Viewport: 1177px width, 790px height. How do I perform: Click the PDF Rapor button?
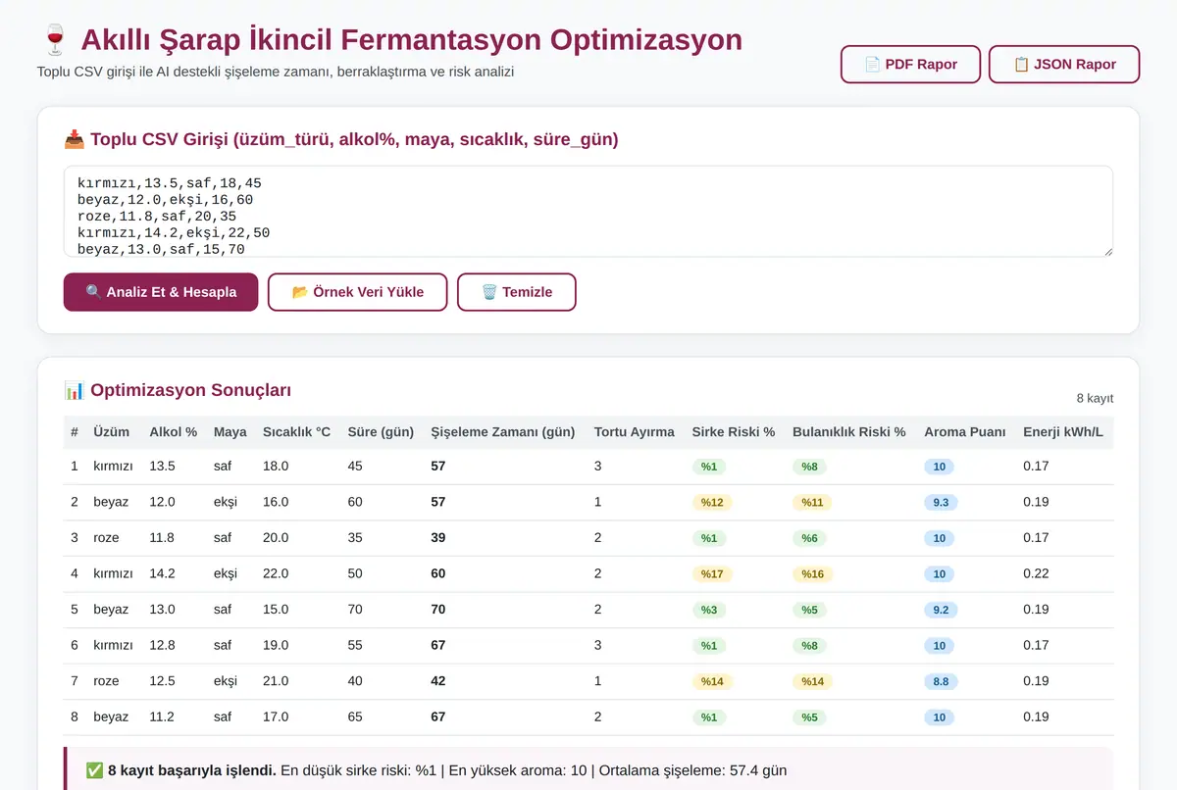click(910, 64)
